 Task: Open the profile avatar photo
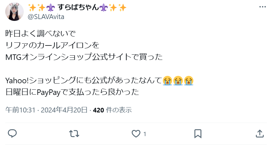[14, 11]
